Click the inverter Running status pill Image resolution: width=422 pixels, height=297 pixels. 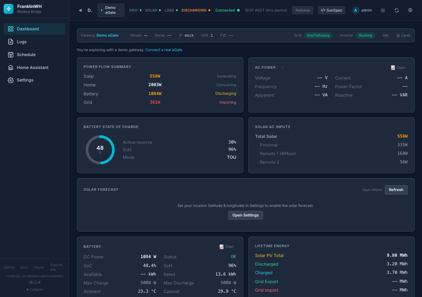point(365,35)
